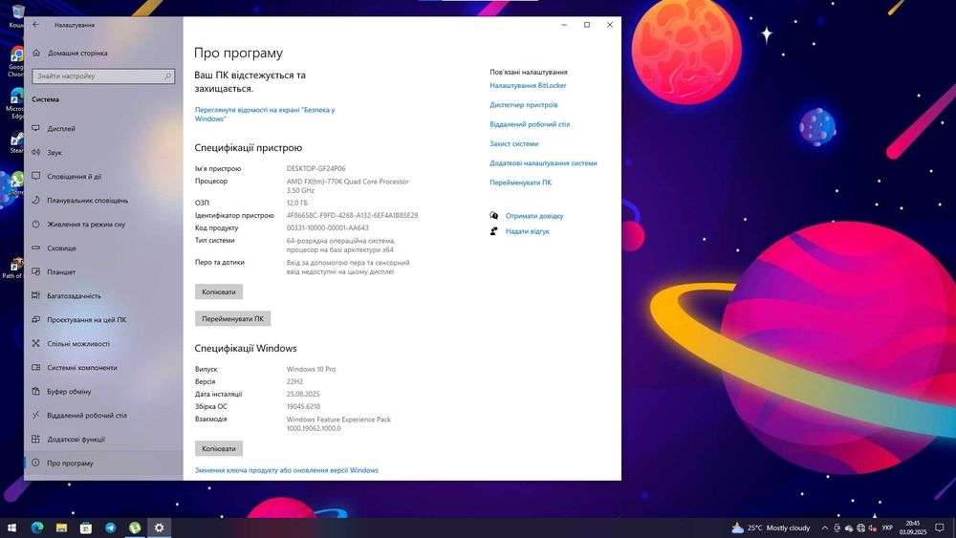The width and height of the screenshot is (956, 538).
Task: Click the 22H2 version value
Action: 294,381
